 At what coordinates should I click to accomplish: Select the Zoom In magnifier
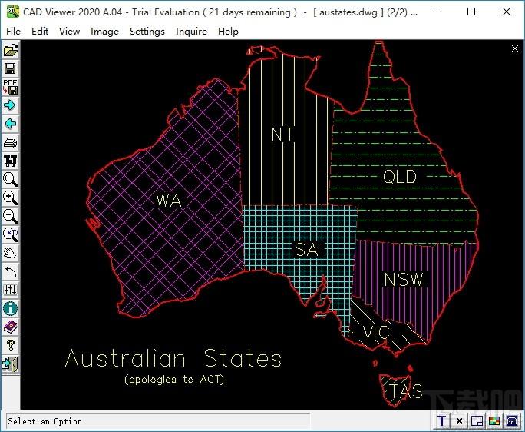(x=11, y=198)
